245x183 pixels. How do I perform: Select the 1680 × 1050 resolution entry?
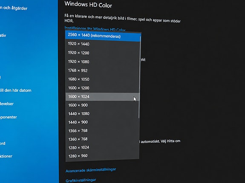pyautogui.click(x=102, y=79)
